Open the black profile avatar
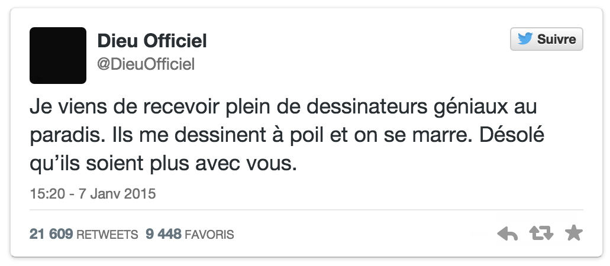The image size is (610, 266). [58, 55]
